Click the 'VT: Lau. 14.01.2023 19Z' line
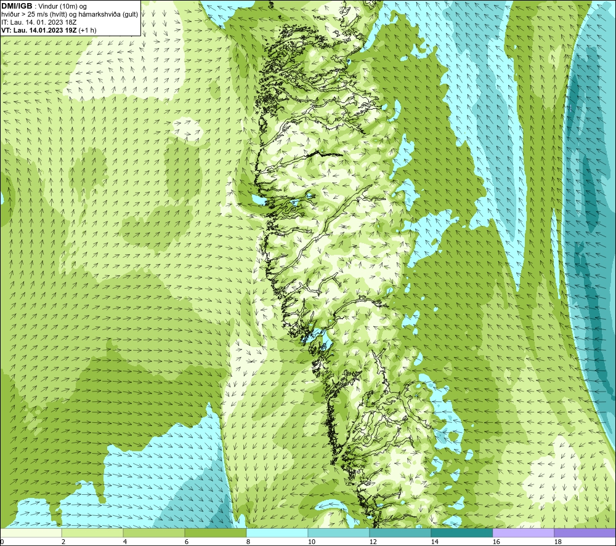 coord(39,30)
